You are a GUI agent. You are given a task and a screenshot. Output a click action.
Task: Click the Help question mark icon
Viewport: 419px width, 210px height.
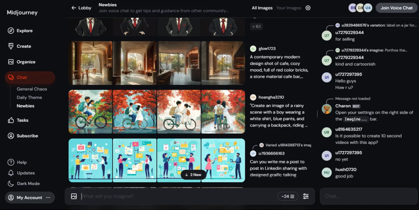(11, 162)
